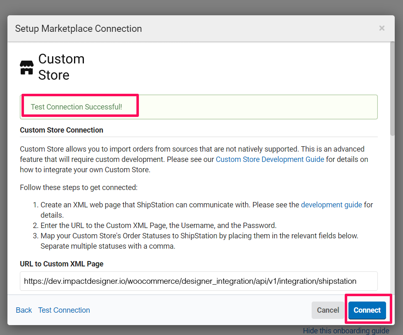Click step three about mapping Order Statuses
403x335 pixels.
pyautogui.click(x=198, y=236)
